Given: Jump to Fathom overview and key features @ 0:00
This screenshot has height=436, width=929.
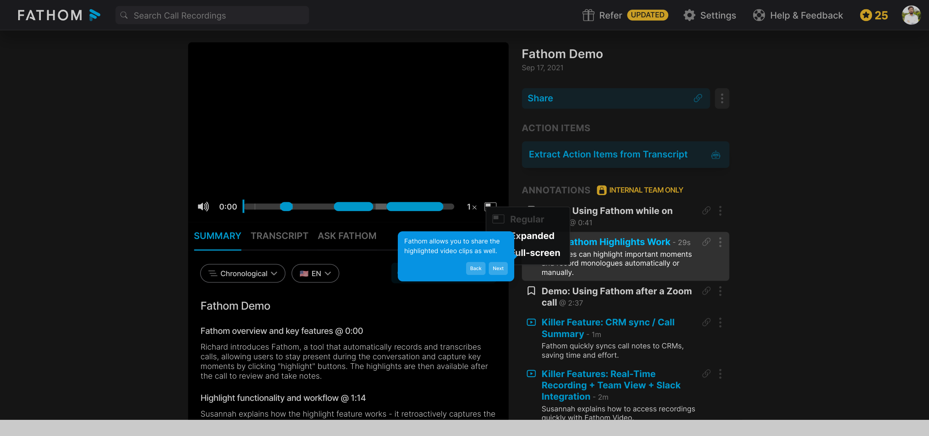Looking at the screenshot, I should [282, 331].
